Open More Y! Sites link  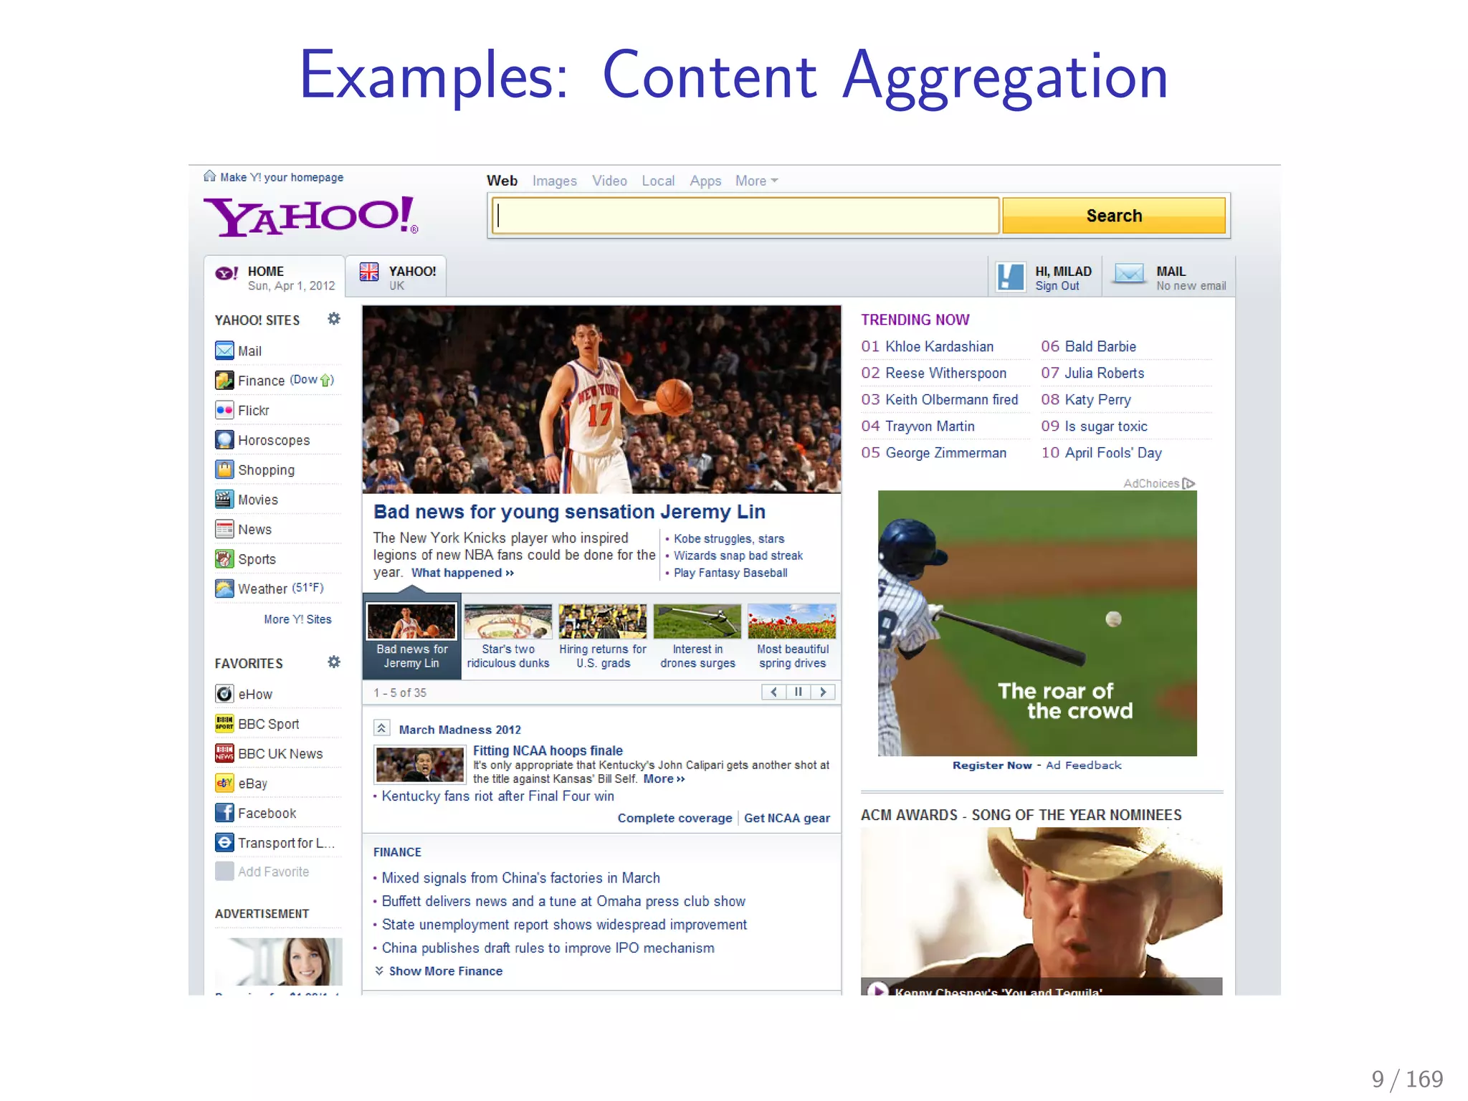(297, 619)
